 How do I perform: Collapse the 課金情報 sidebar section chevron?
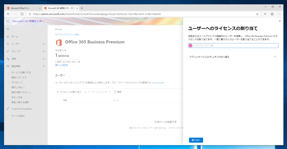tap(44, 66)
